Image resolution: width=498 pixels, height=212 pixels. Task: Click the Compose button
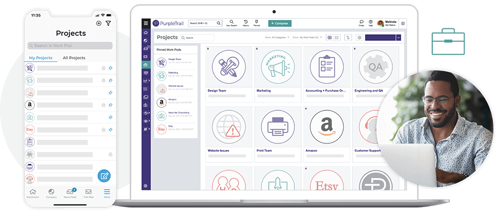tap(280, 23)
